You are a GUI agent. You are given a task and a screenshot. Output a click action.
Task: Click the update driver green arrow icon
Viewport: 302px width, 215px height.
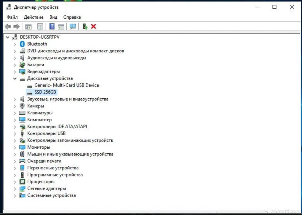(85, 26)
